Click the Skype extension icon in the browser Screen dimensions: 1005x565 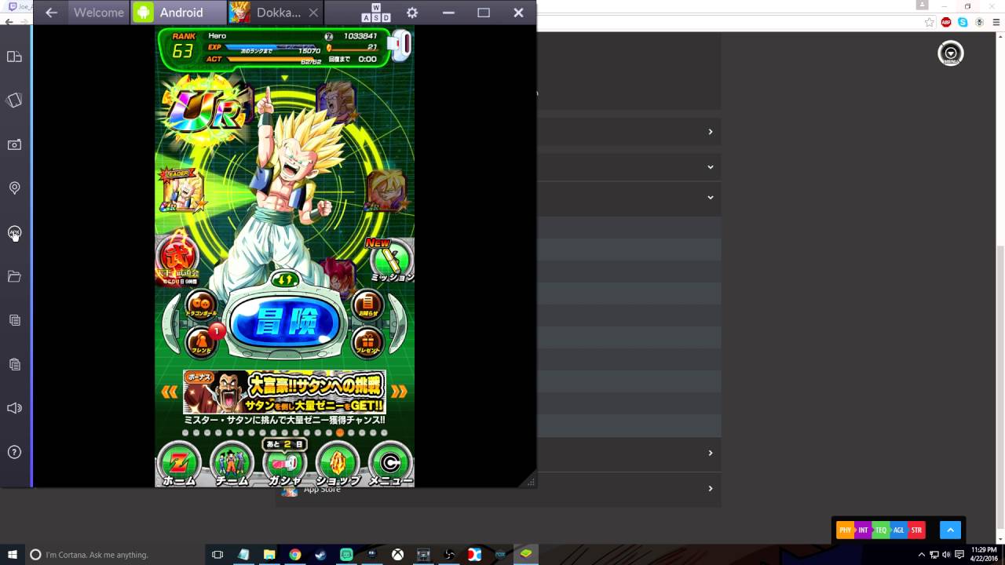tap(963, 23)
